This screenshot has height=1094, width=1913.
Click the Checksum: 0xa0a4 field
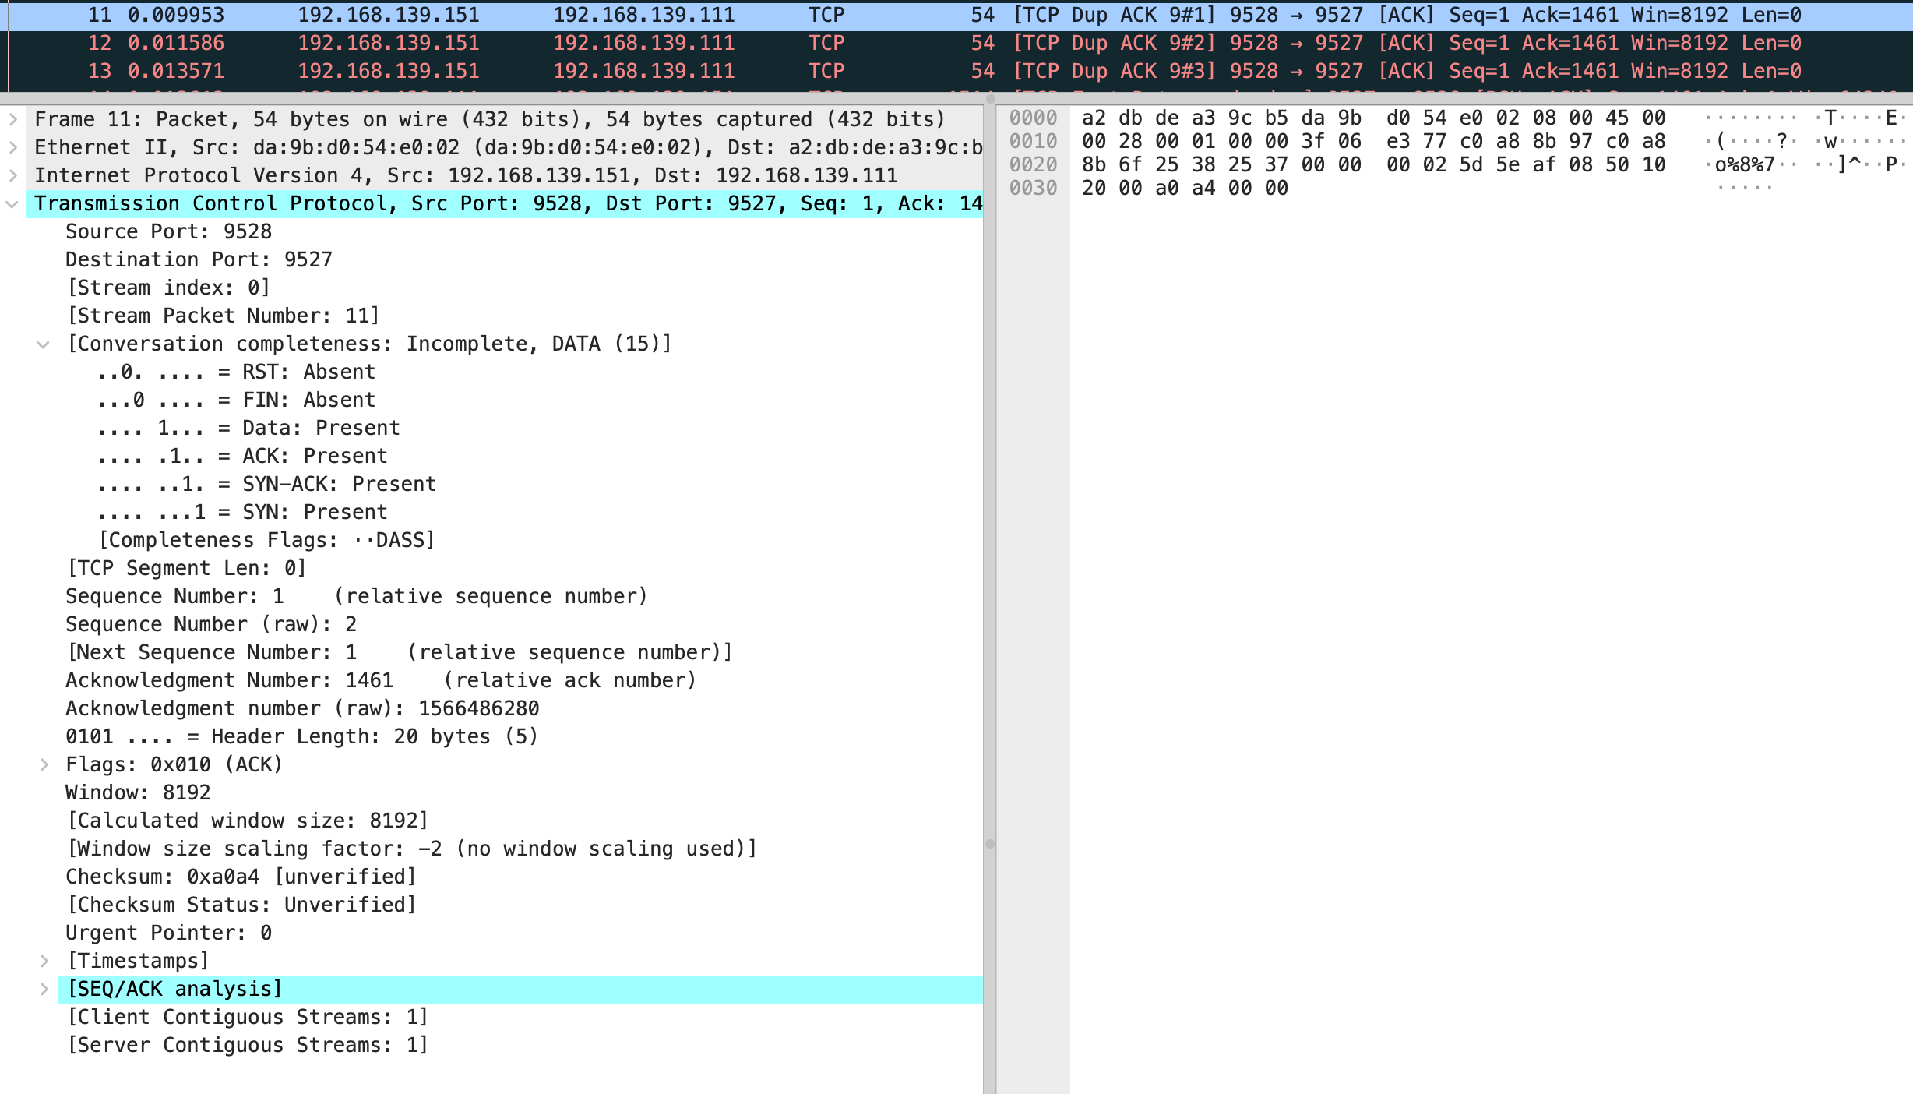click(x=240, y=877)
